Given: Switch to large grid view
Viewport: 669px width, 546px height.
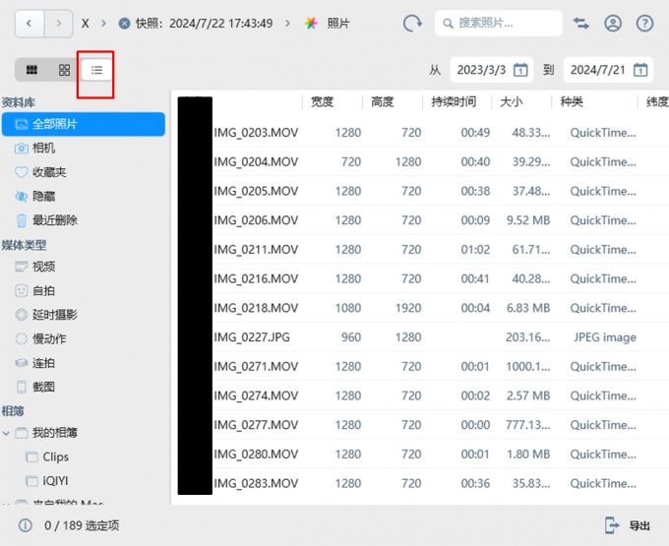Looking at the screenshot, I should point(31,70).
